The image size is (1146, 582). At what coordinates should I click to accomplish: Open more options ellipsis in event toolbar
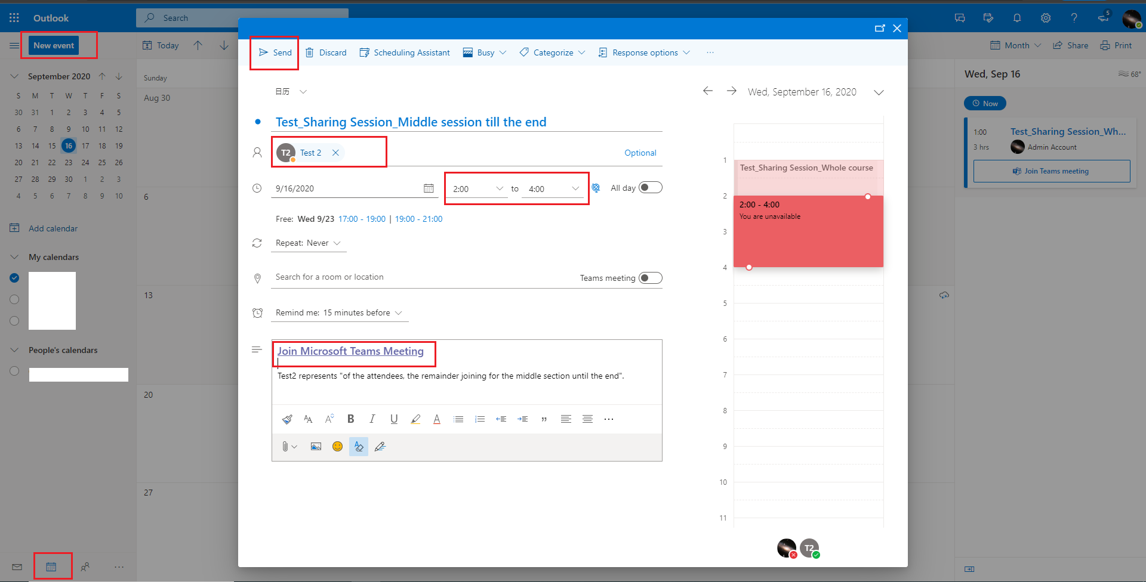(710, 52)
